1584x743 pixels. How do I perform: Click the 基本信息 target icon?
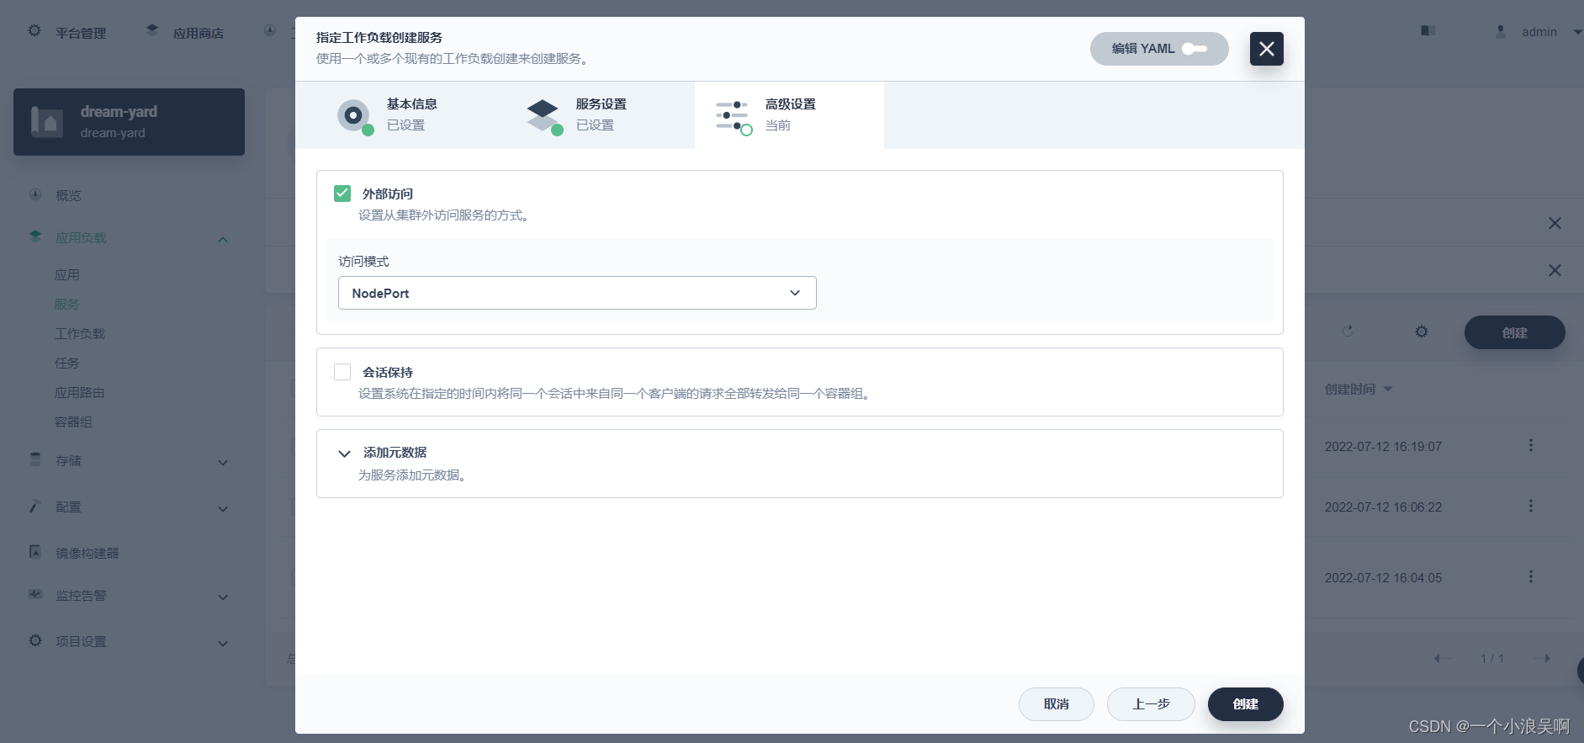(x=354, y=115)
